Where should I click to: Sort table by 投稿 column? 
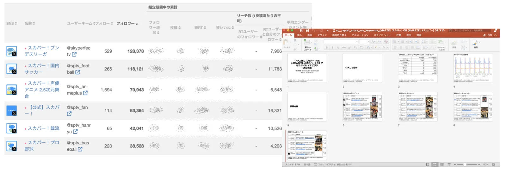point(175,28)
